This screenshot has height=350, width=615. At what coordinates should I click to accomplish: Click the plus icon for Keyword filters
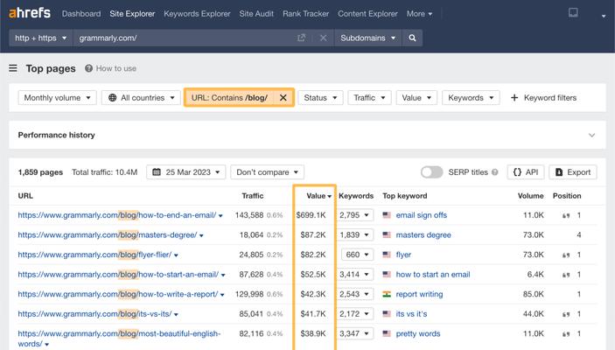(514, 98)
